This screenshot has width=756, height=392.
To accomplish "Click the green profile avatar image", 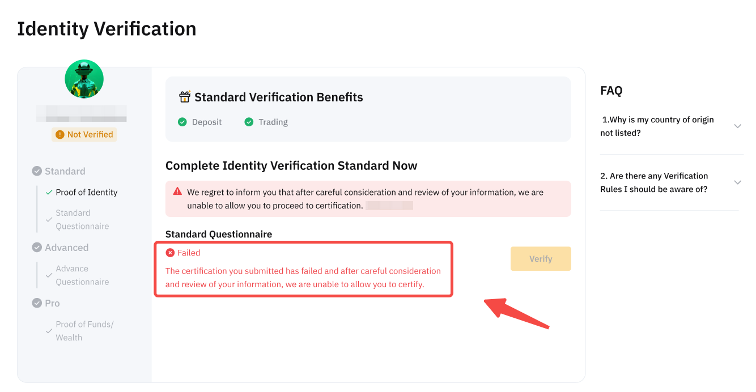I will pyautogui.click(x=84, y=79).
